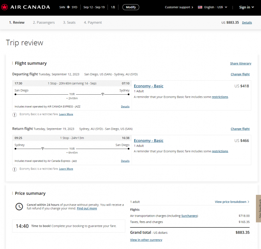The width and height of the screenshot is (261, 249).
Task: Select the 4. Payment step
Action: point(93,23)
